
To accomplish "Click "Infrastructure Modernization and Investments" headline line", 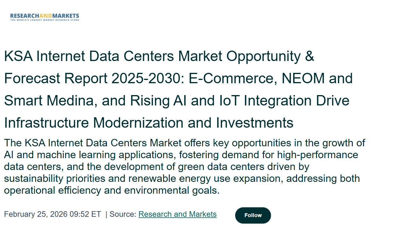I will pos(149,123).
